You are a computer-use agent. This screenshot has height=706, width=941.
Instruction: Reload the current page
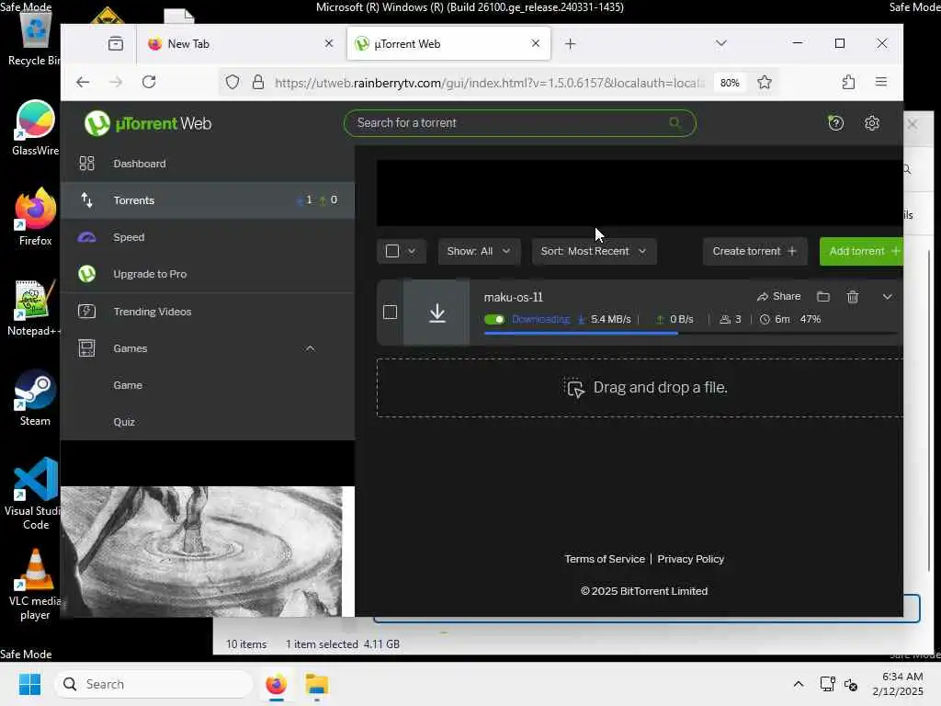click(149, 82)
